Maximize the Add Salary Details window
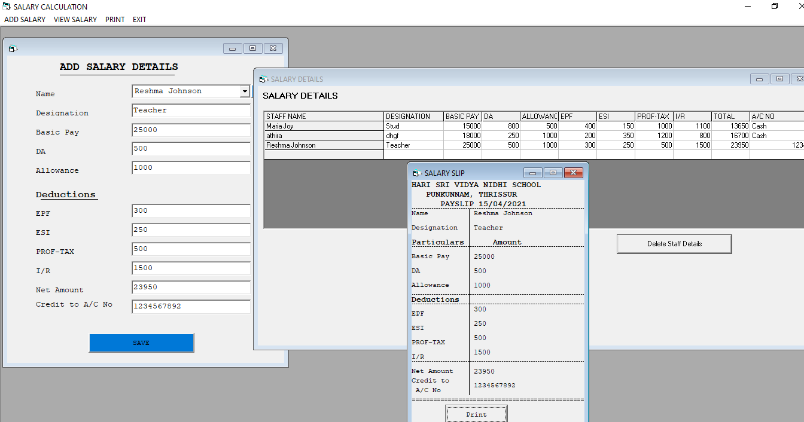The image size is (804, 422). click(x=252, y=48)
